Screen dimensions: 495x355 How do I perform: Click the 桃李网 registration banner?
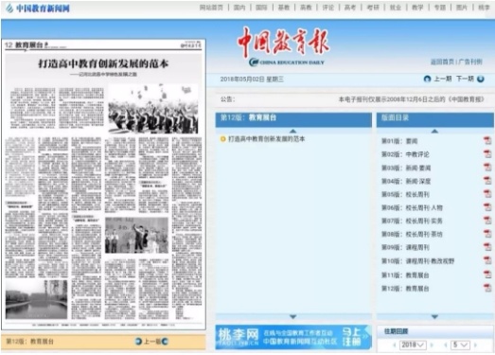pos(293,337)
